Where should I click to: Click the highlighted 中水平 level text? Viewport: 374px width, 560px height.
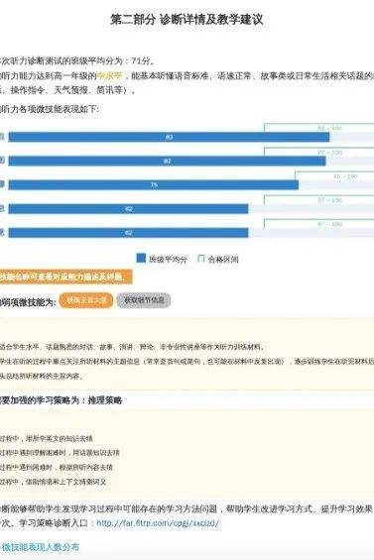click(110, 75)
